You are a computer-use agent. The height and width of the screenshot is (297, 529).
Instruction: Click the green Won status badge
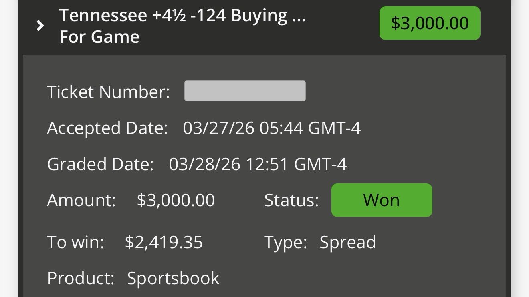382,200
